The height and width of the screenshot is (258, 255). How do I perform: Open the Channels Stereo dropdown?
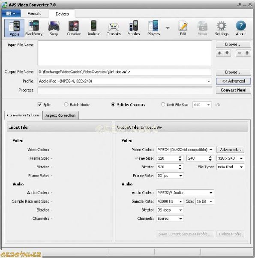180,219
